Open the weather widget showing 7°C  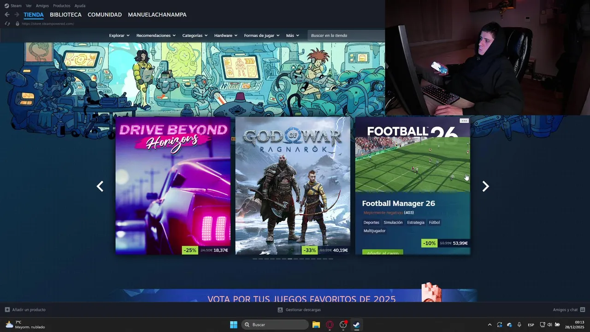[x=25, y=325]
